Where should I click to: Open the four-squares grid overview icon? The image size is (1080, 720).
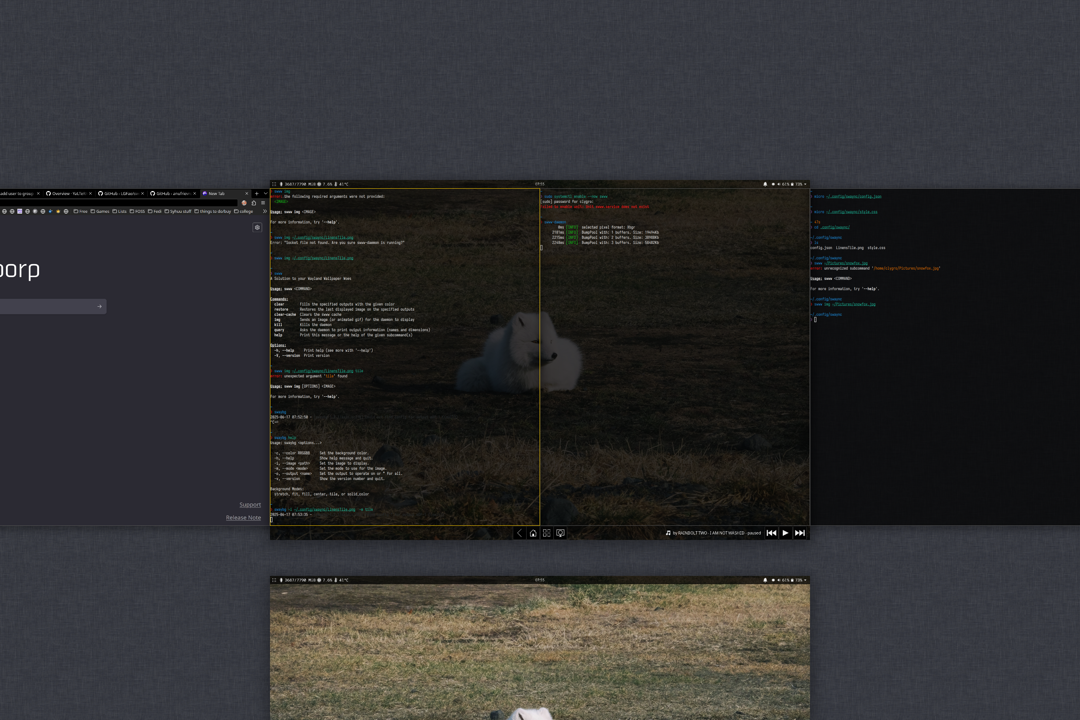coord(546,532)
